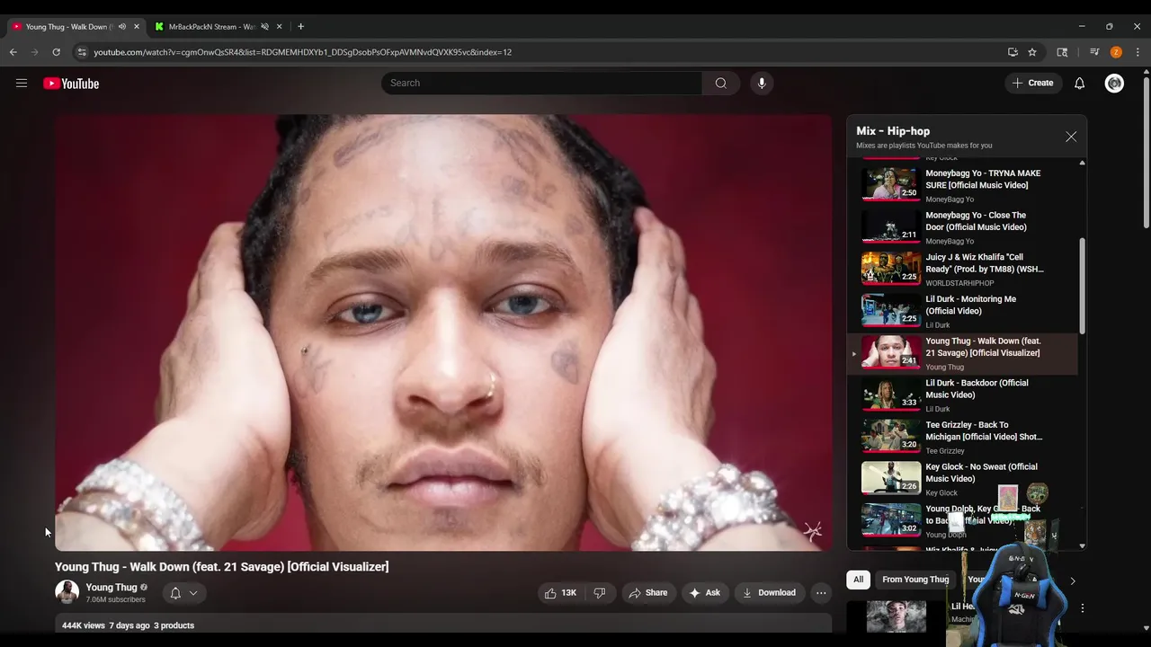Open the side panel search icon in toolbar
1151x647 pixels.
coord(1062,52)
